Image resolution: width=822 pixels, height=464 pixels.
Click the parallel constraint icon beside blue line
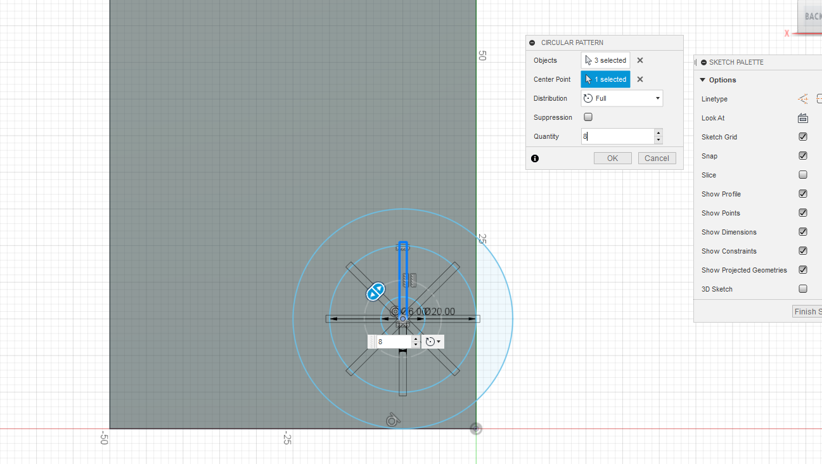(x=413, y=280)
